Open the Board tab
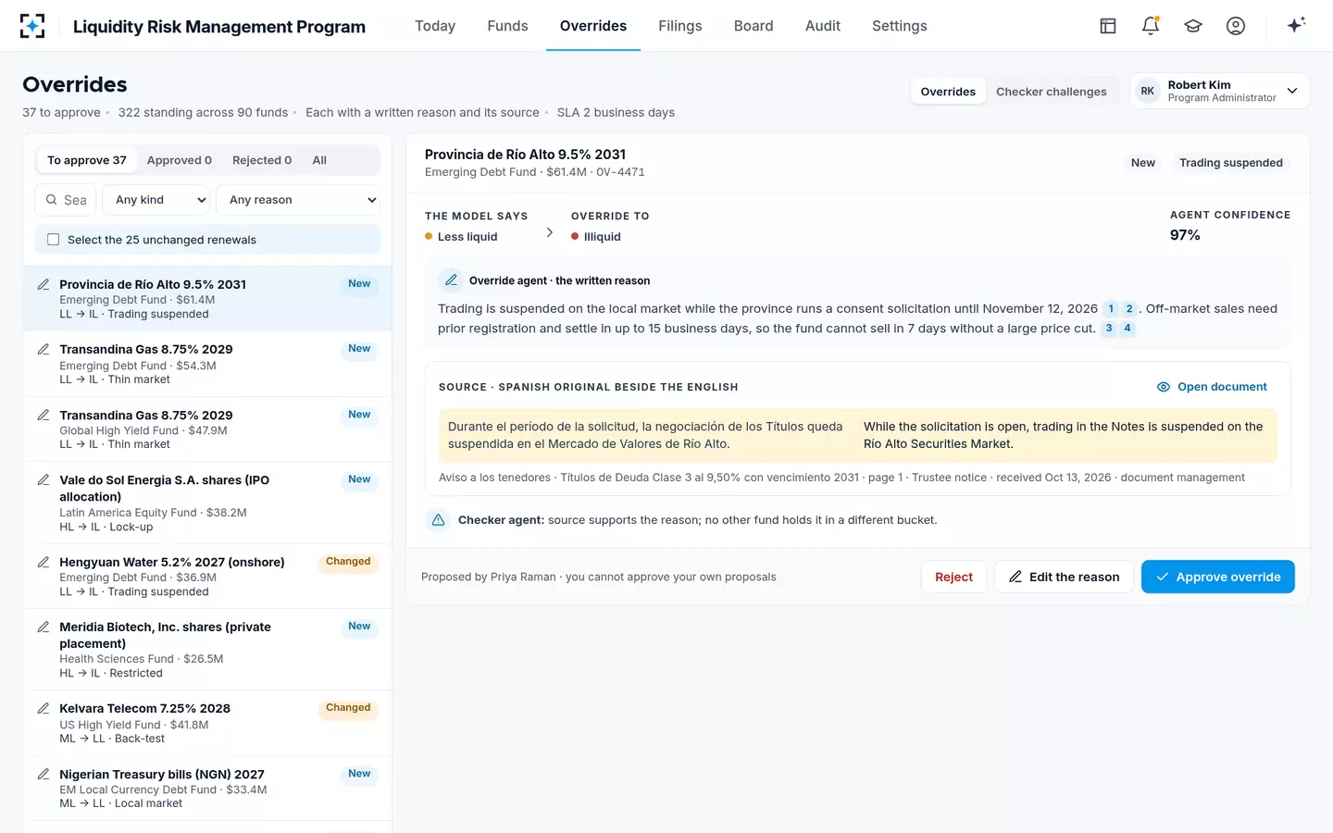Screen dimensions: 1333x833 pyautogui.click(x=754, y=26)
